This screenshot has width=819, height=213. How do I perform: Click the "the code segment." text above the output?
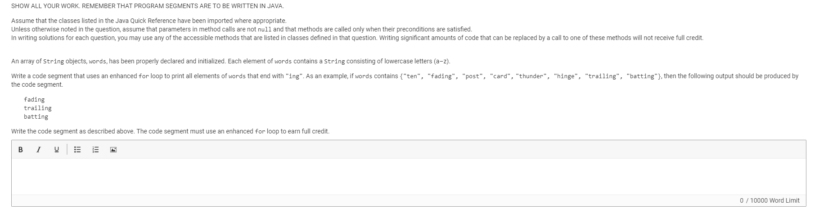(37, 84)
